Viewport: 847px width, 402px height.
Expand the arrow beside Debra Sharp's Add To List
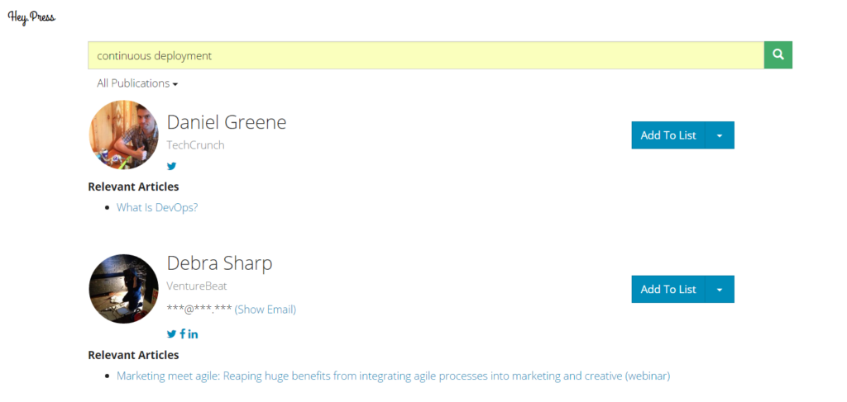tap(720, 290)
